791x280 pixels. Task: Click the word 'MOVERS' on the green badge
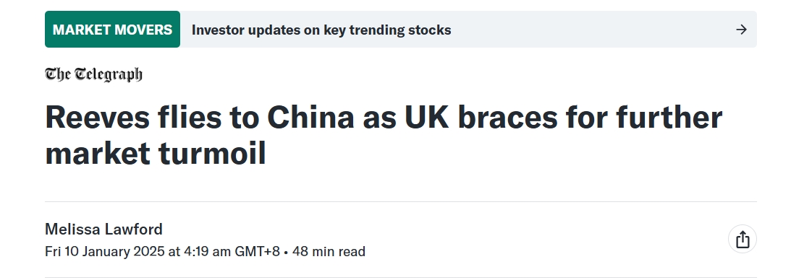click(x=143, y=30)
